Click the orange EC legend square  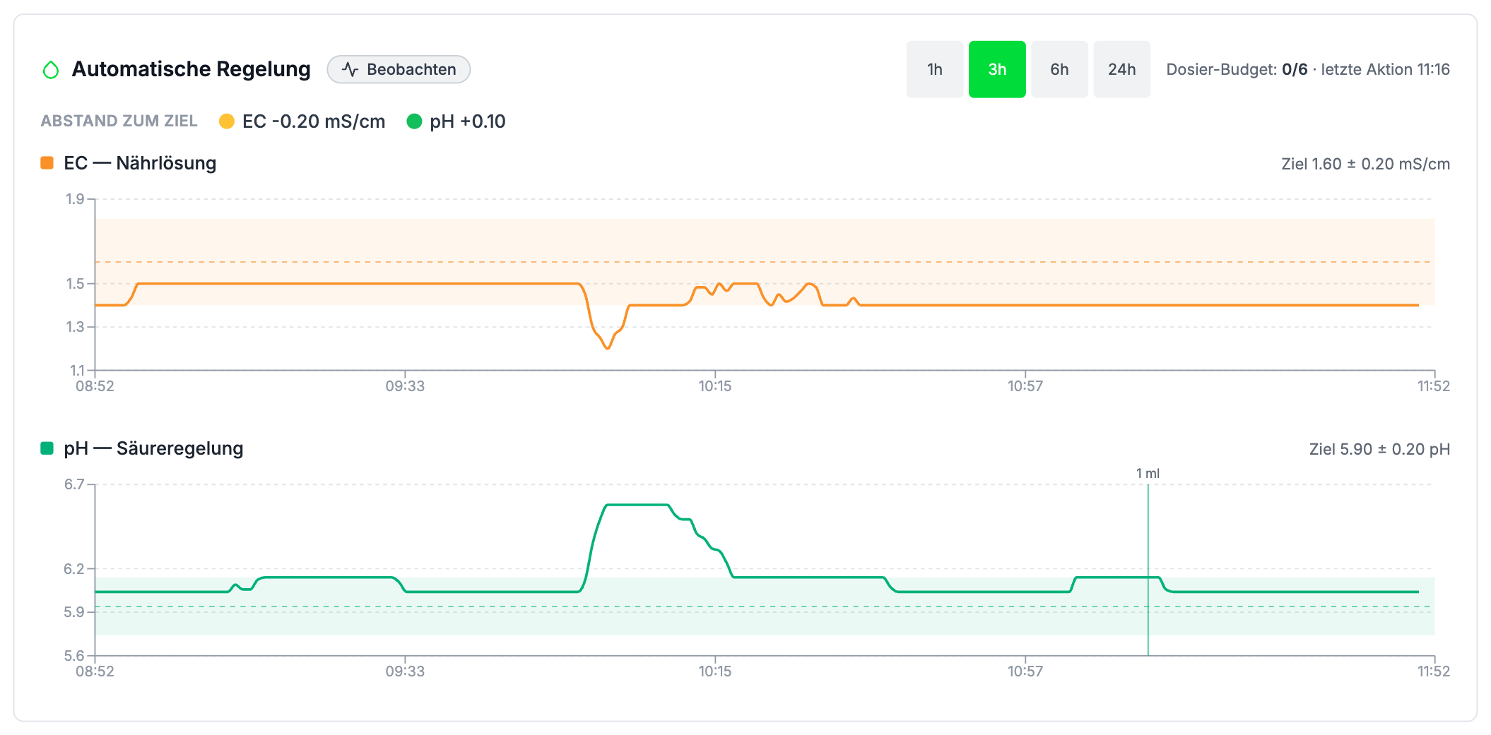pos(47,163)
